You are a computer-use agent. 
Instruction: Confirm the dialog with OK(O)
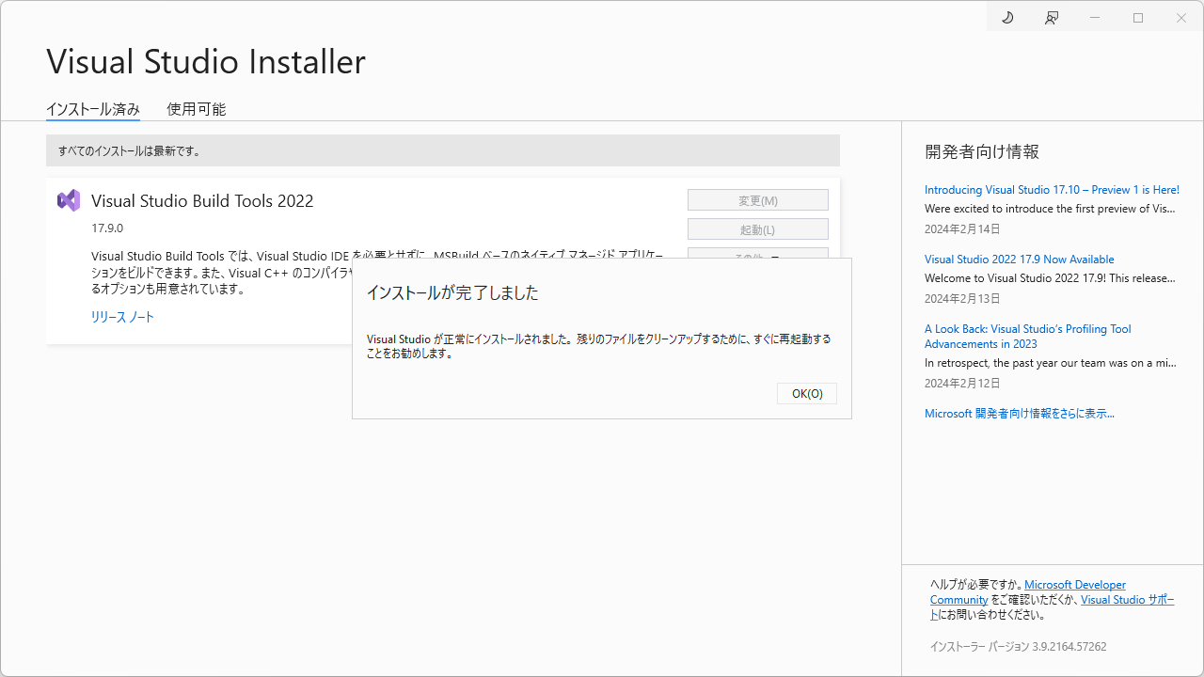[x=806, y=393]
